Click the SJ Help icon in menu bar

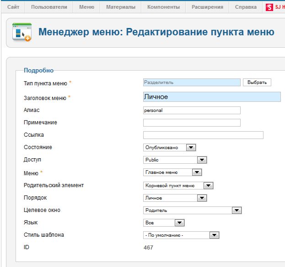[269, 7]
